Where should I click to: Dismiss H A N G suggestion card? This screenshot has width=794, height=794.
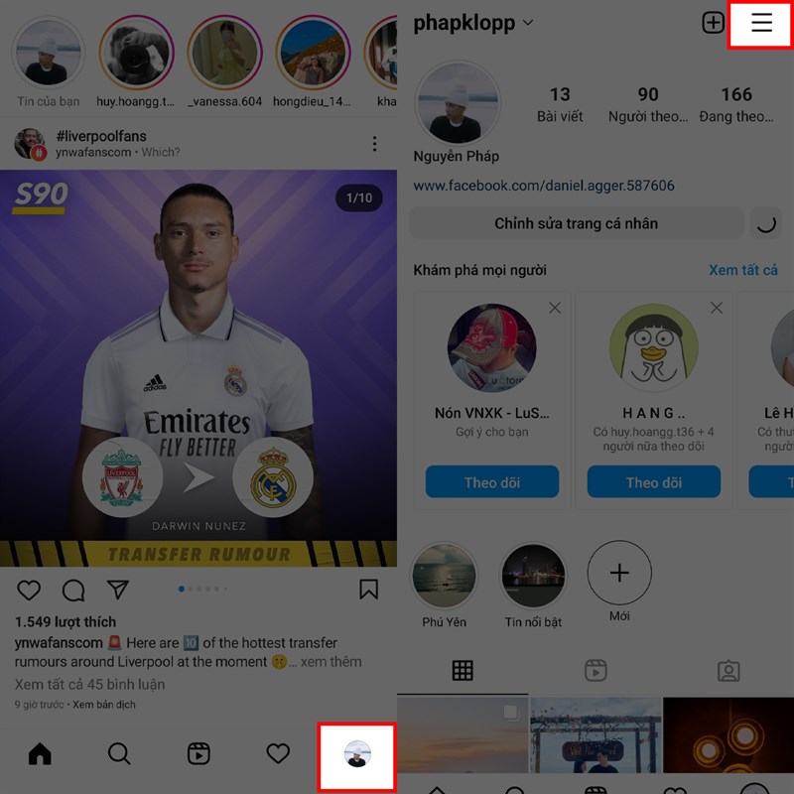(x=716, y=308)
